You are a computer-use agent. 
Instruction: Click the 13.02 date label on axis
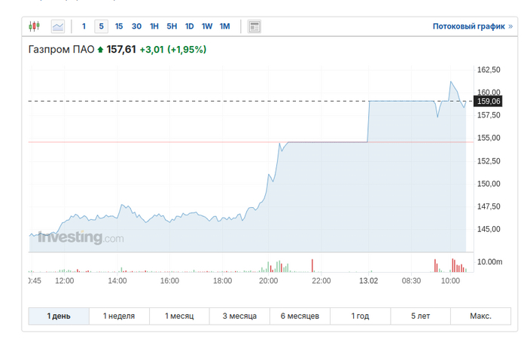coord(368,281)
